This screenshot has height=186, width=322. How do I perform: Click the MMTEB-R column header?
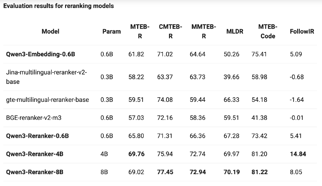(x=204, y=31)
